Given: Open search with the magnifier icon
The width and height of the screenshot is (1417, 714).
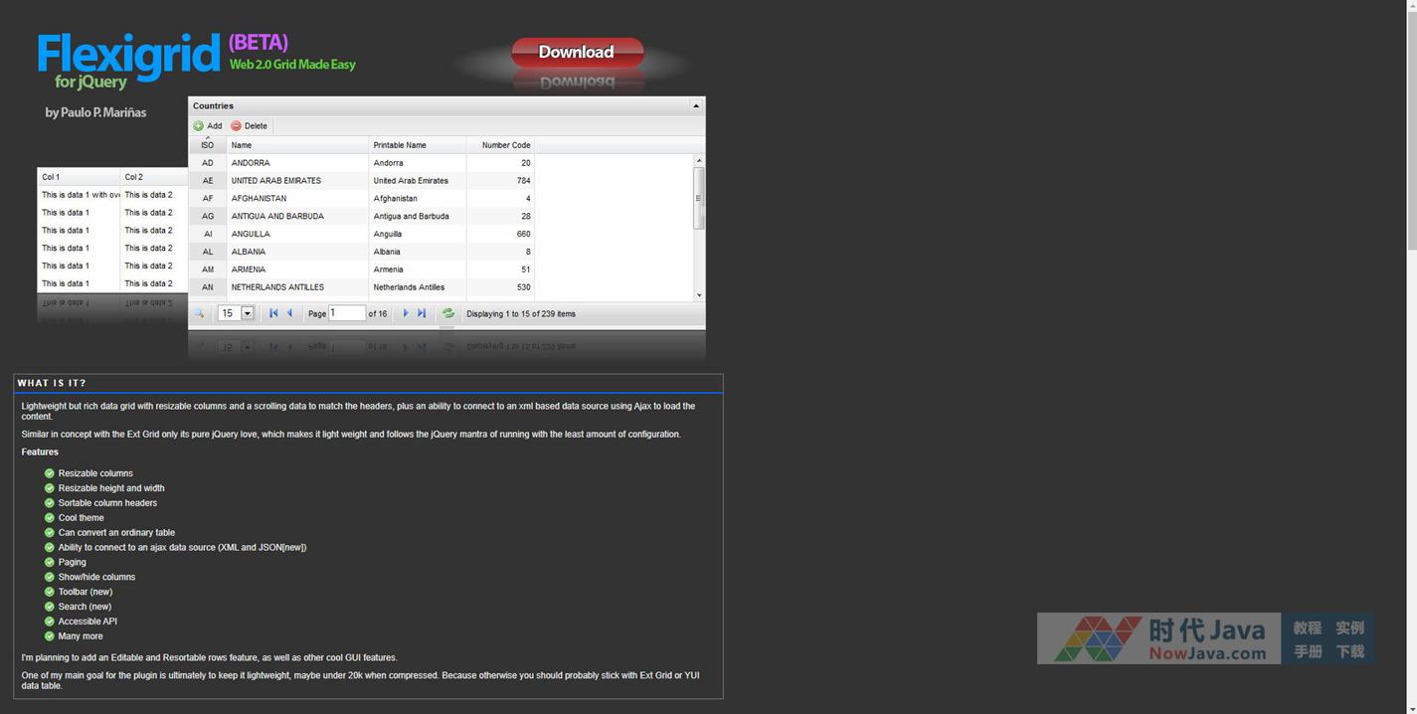Looking at the screenshot, I should tap(200, 313).
